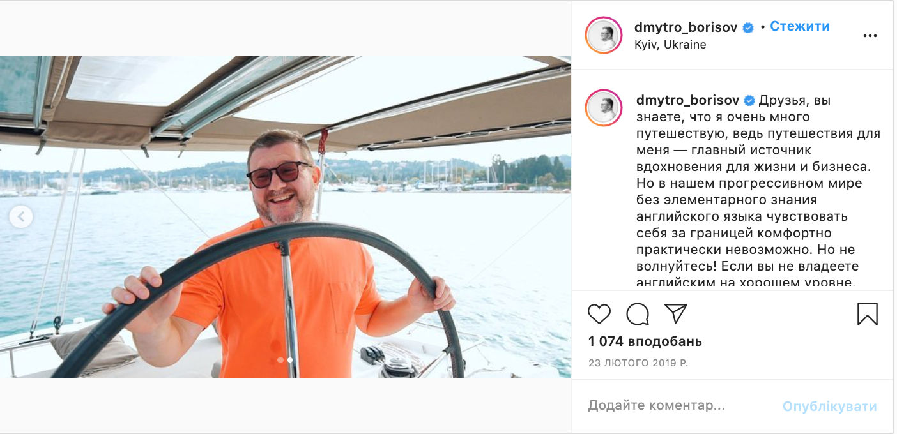Click Опублікувати to post comment
The width and height of the screenshot is (897, 434).
click(x=830, y=407)
